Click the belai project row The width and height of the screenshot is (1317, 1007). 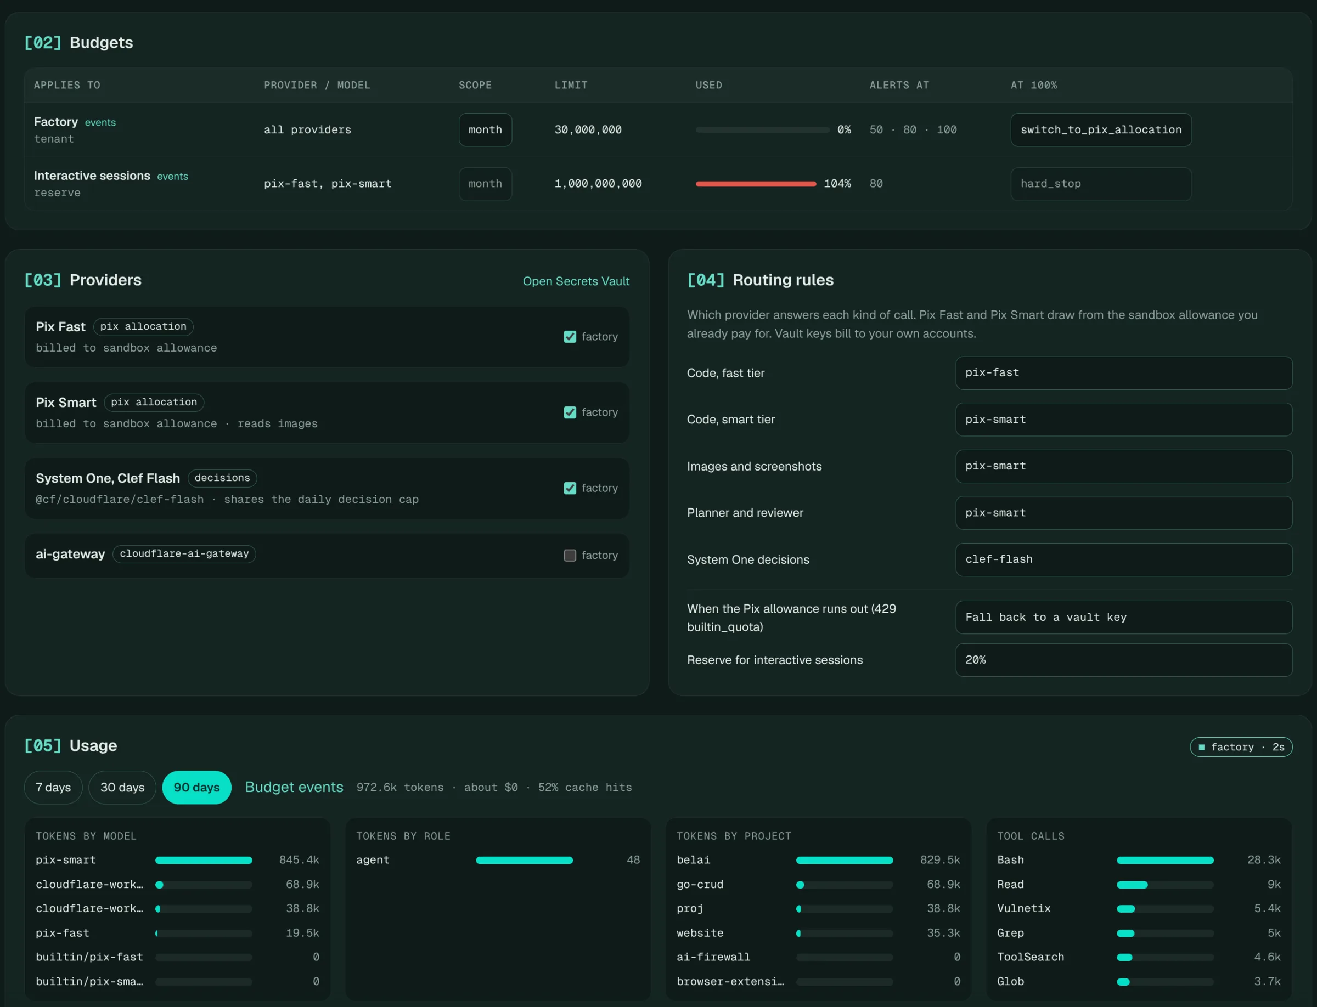[x=818, y=860]
